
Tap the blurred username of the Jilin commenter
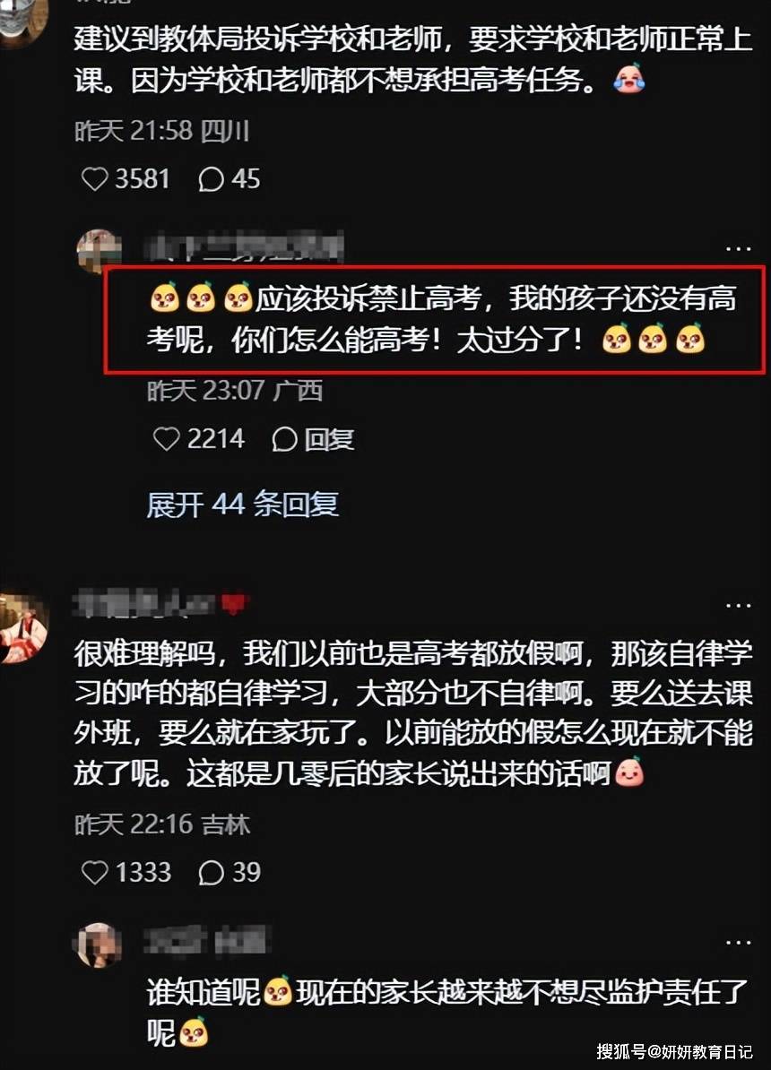coord(161,603)
